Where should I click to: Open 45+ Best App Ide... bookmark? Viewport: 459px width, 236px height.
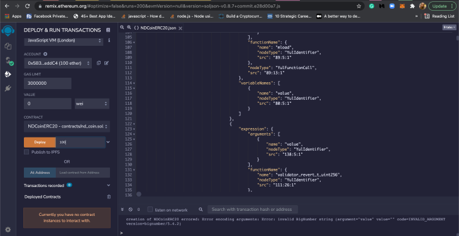tap(94, 16)
